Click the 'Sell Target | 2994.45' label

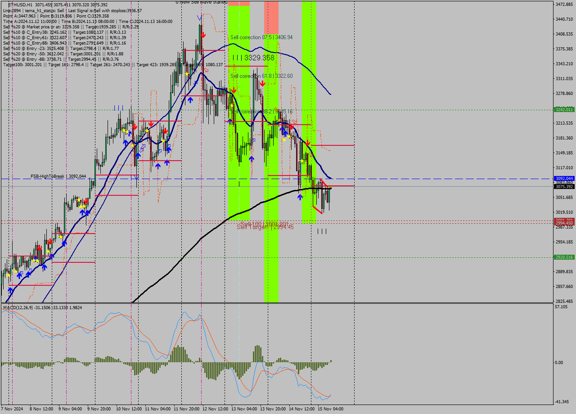[265, 227]
